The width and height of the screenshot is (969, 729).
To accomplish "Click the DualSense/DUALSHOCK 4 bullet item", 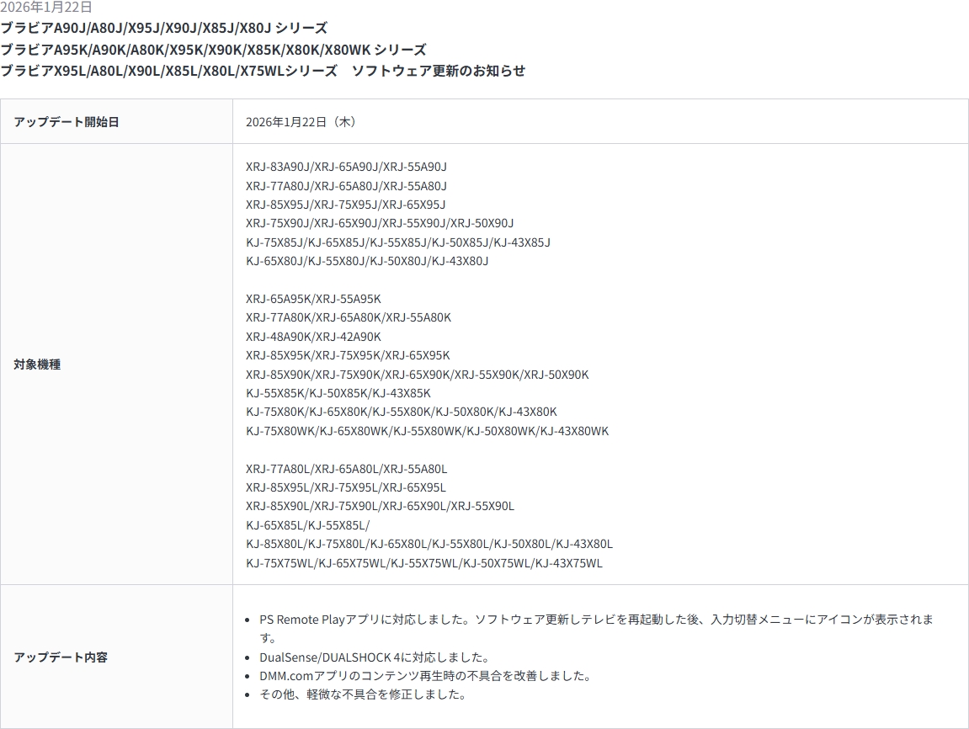I will pos(374,657).
